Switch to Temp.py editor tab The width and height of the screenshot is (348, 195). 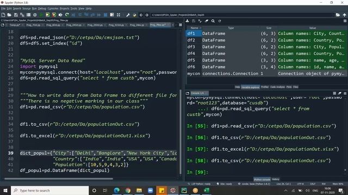coord(15,25)
